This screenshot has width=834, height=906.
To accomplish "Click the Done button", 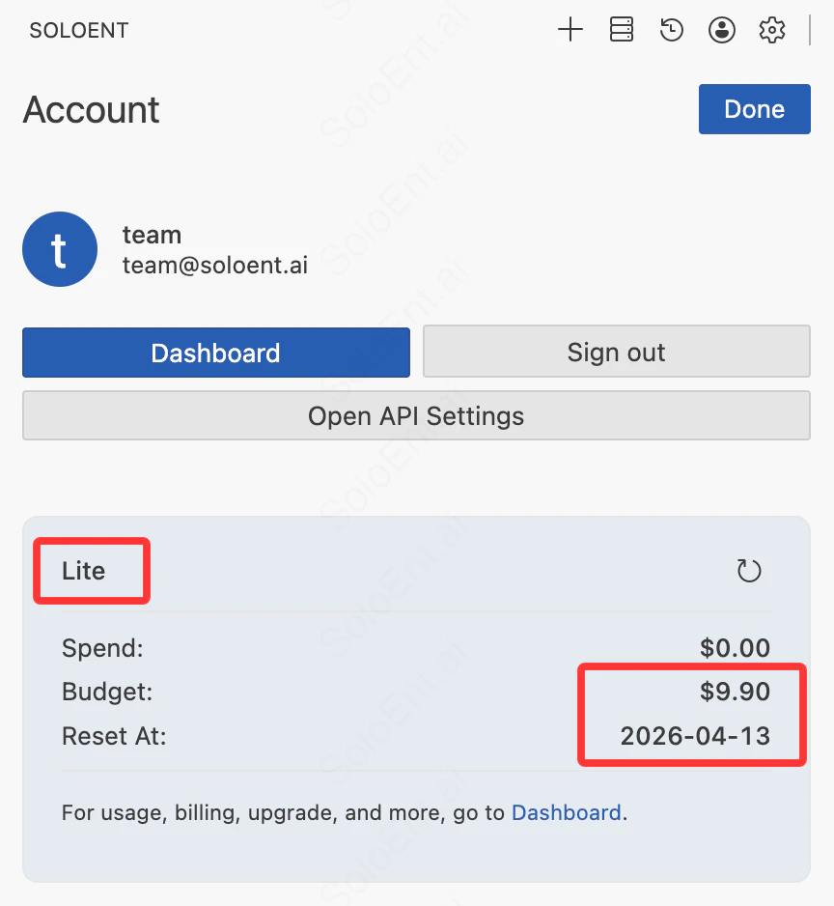I will (x=754, y=109).
